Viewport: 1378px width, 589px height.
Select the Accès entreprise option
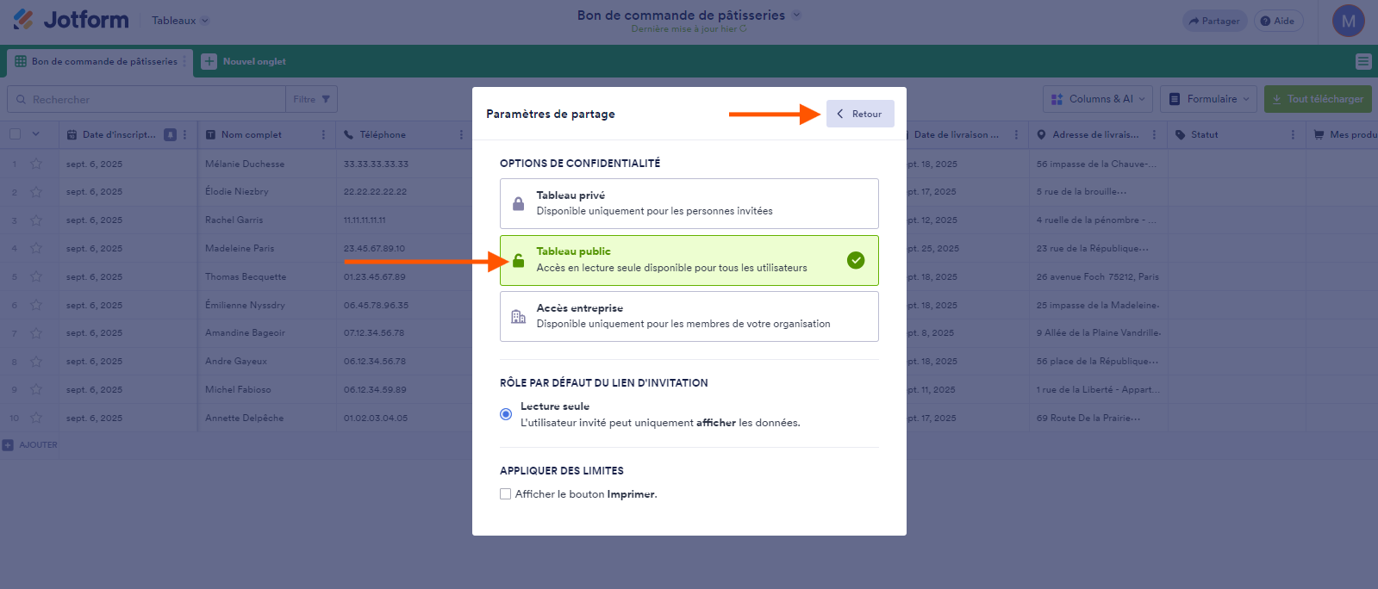click(x=689, y=316)
